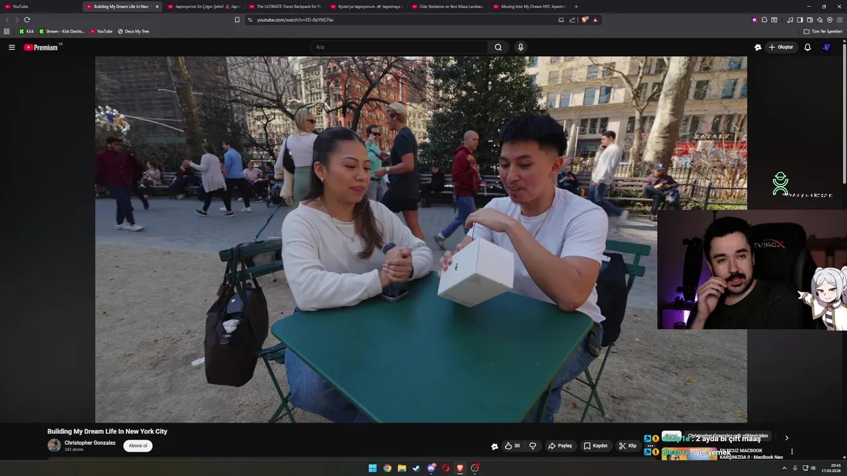847x476 pixels.
Task: Switch to The ULTIMATE Travel Backpack tab
Action: 286,7
